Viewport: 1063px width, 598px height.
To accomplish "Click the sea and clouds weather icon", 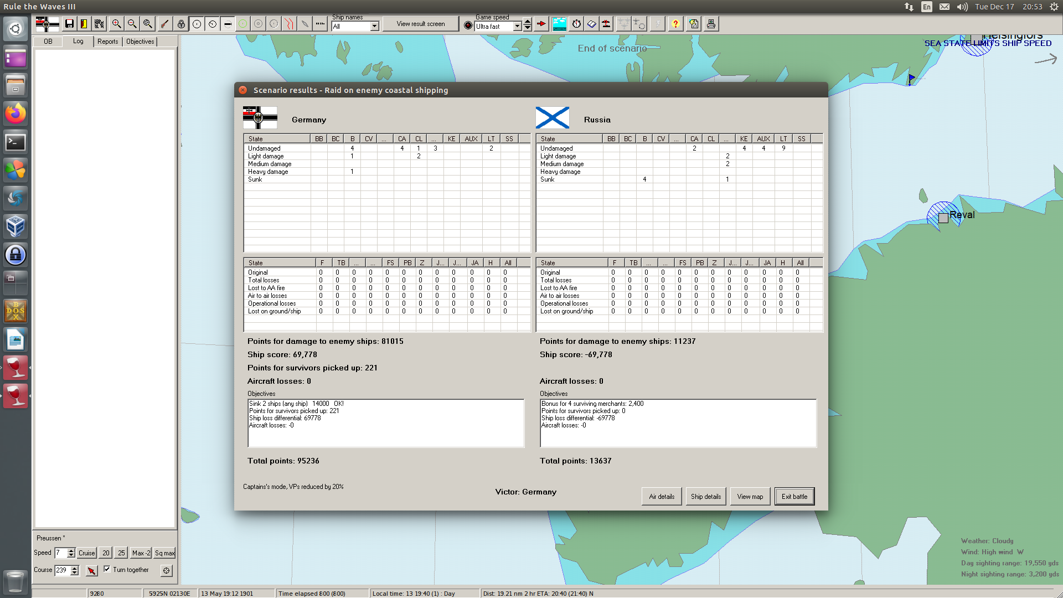I will click(559, 24).
